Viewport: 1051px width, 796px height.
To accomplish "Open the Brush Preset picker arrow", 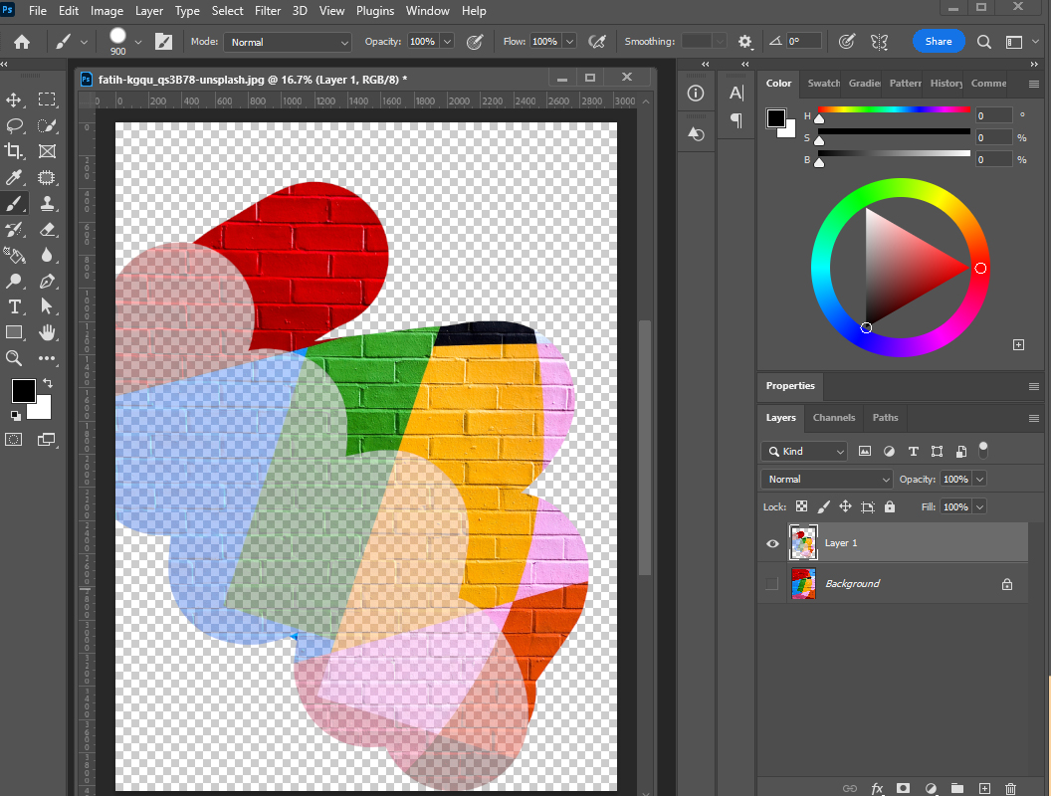I will (x=138, y=42).
